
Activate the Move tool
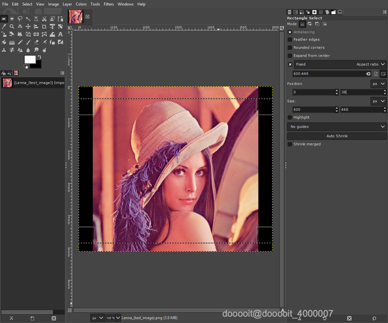click(28, 27)
